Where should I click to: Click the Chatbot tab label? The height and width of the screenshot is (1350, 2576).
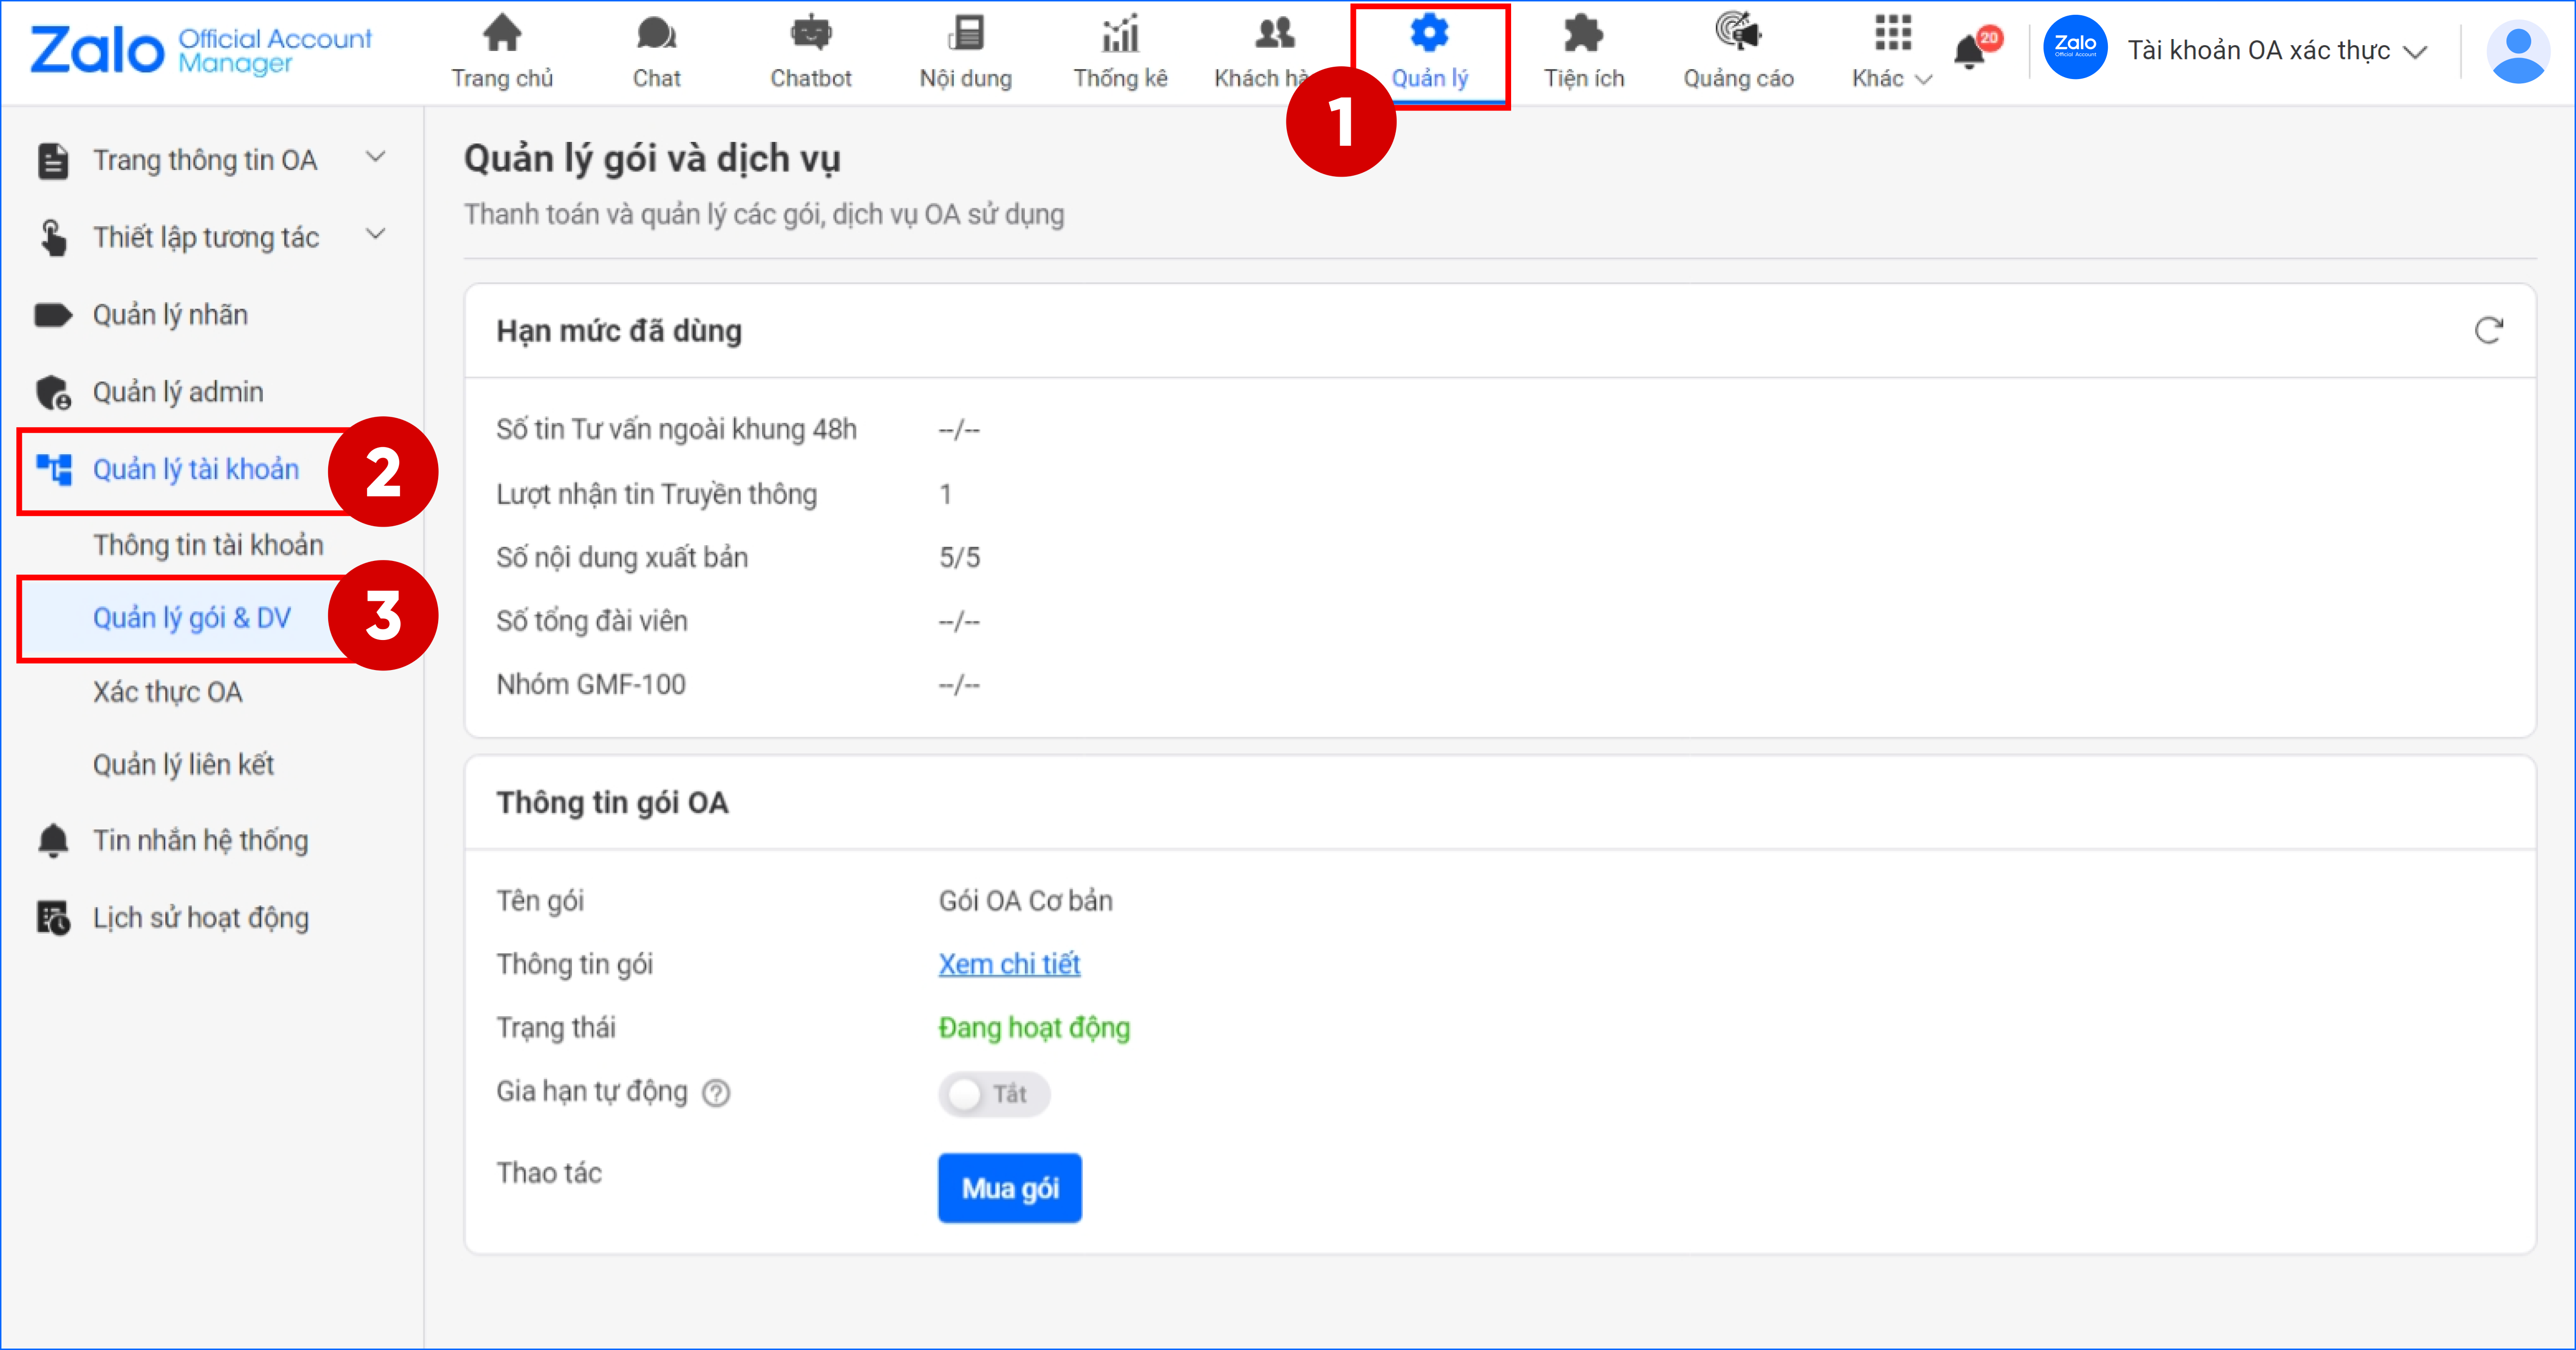tap(810, 79)
